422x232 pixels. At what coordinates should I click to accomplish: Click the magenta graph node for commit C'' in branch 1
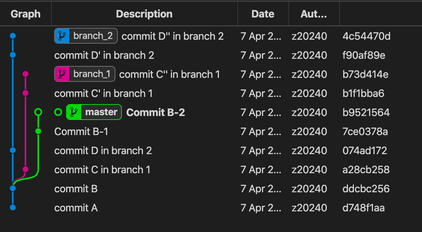click(x=25, y=74)
